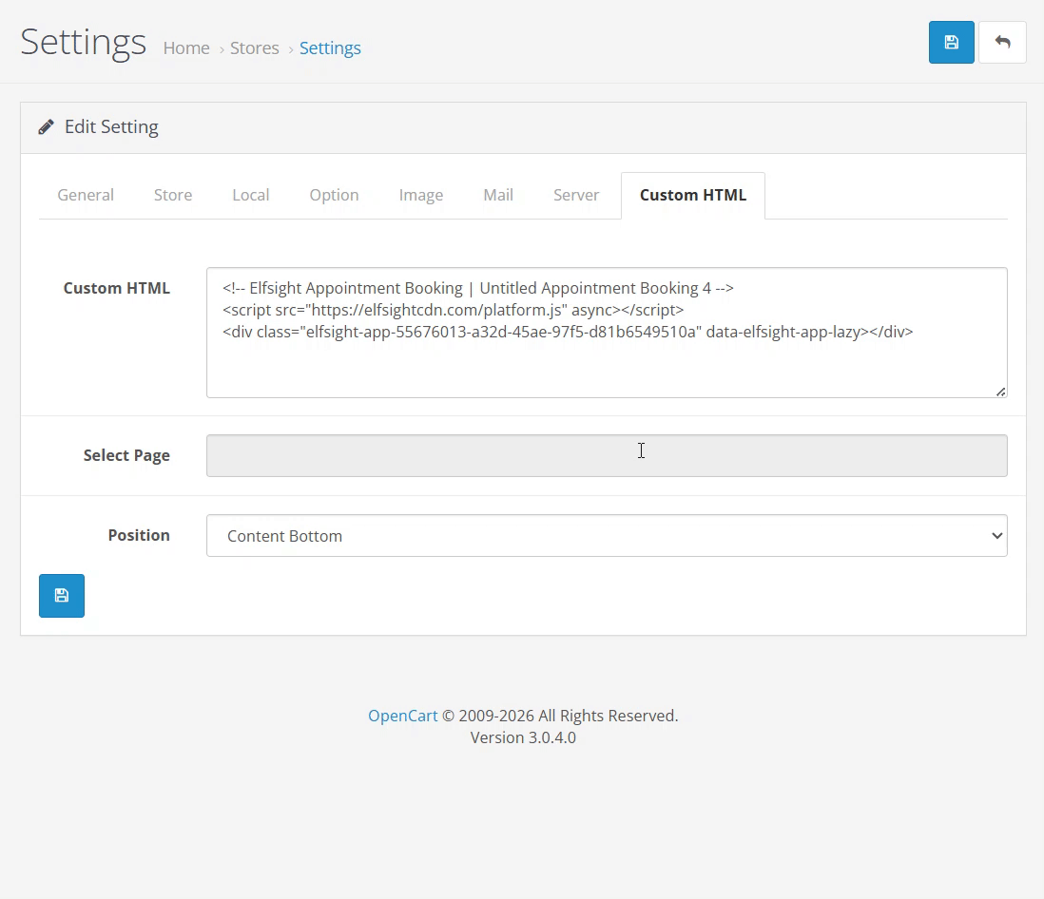Switch to the Store tab
The height and width of the screenshot is (899, 1044).
click(173, 195)
